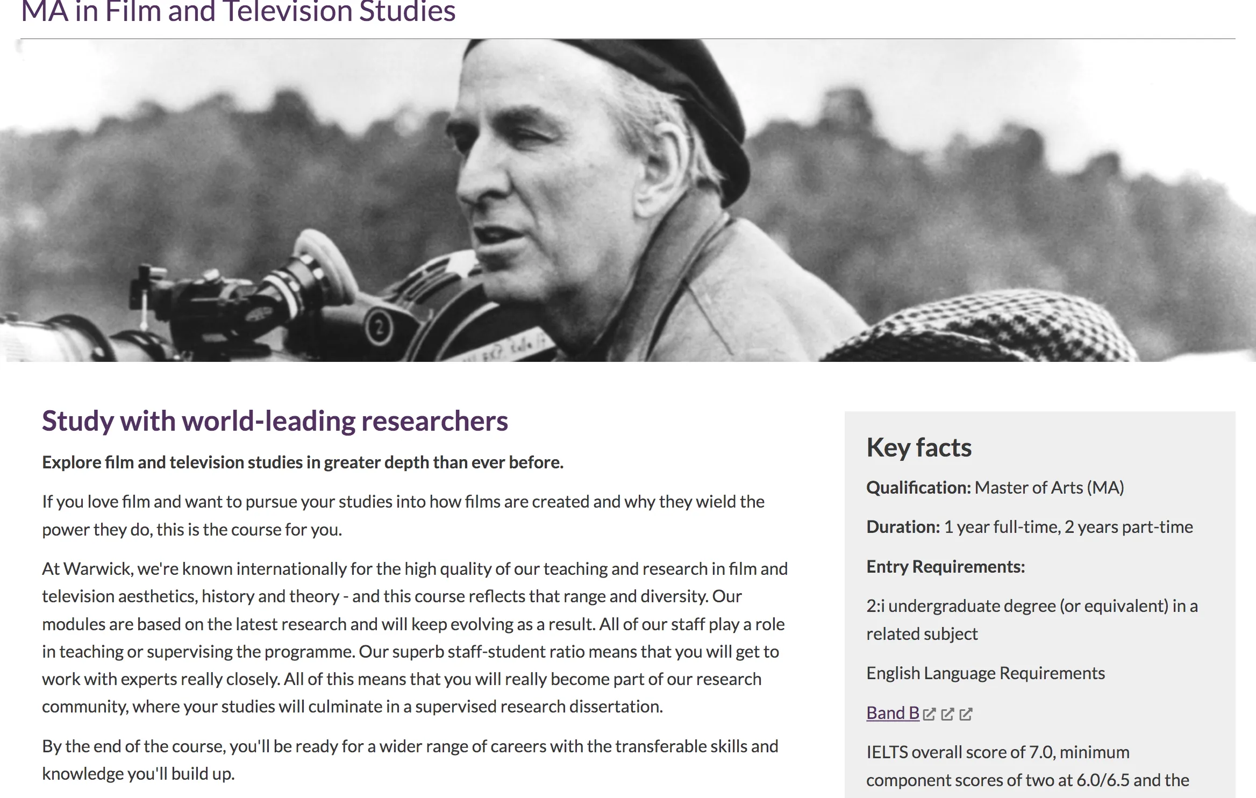Click the bold "Explore film and television studies" line
Viewport: 1256px width, 798px height.
pyautogui.click(x=303, y=462)
